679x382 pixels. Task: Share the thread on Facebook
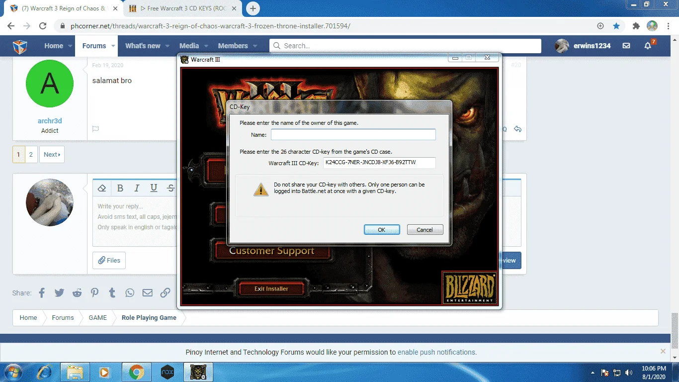click(42, 293)
